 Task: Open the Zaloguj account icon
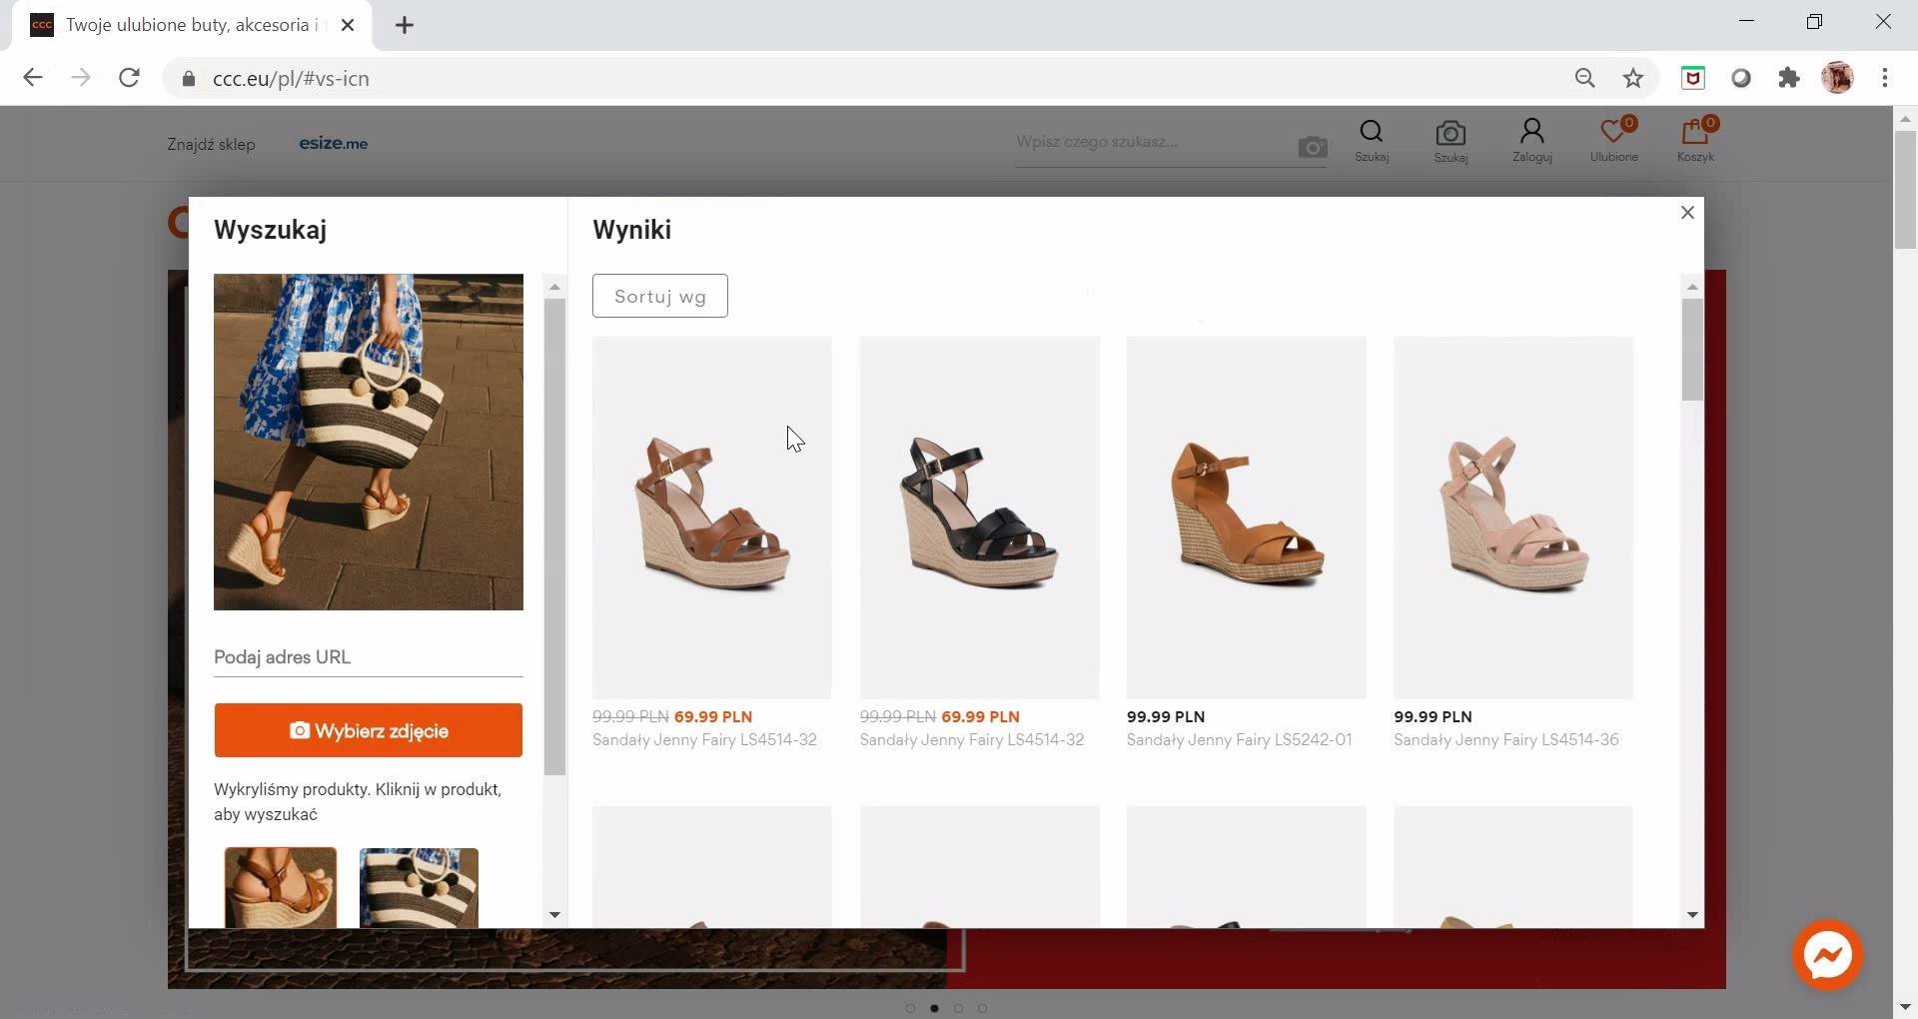pyautogui.click(x=1532, y=141)
